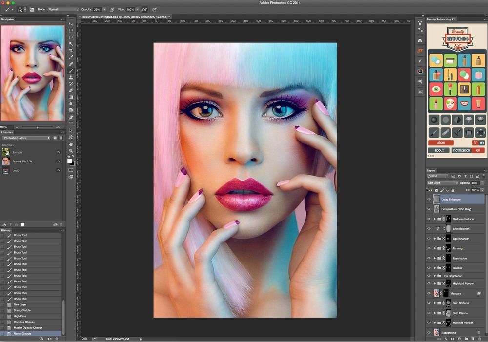The width and height of the screenshot is (488, 342).
Task: Open the blend mode dropdown showing Soft Light
Action: click(442, 183)
